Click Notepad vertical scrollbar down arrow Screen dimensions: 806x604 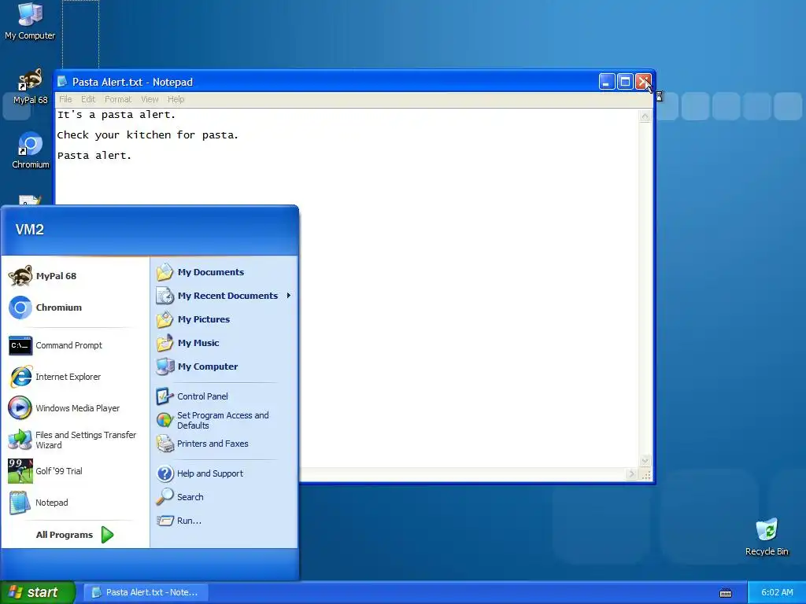645,461
